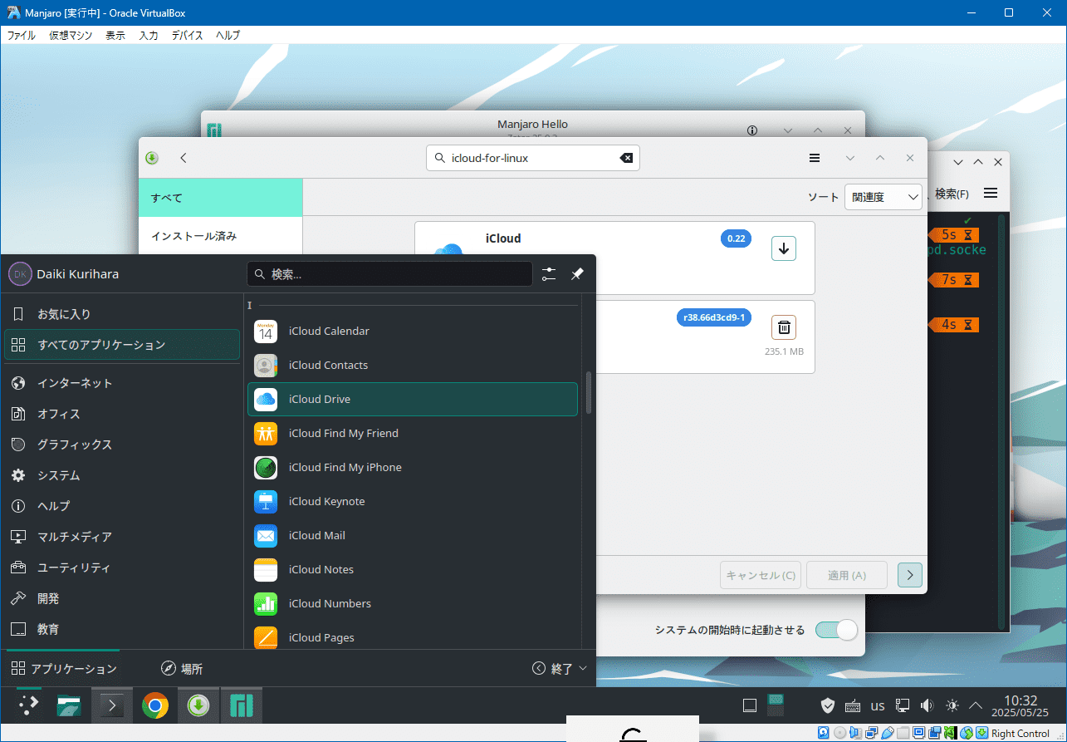Switch to アプリケーション tab in launcher

coord(64,668)
